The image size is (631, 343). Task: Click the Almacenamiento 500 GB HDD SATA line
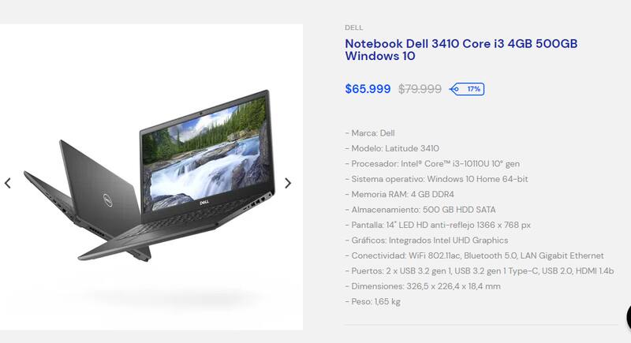[420, 210]
